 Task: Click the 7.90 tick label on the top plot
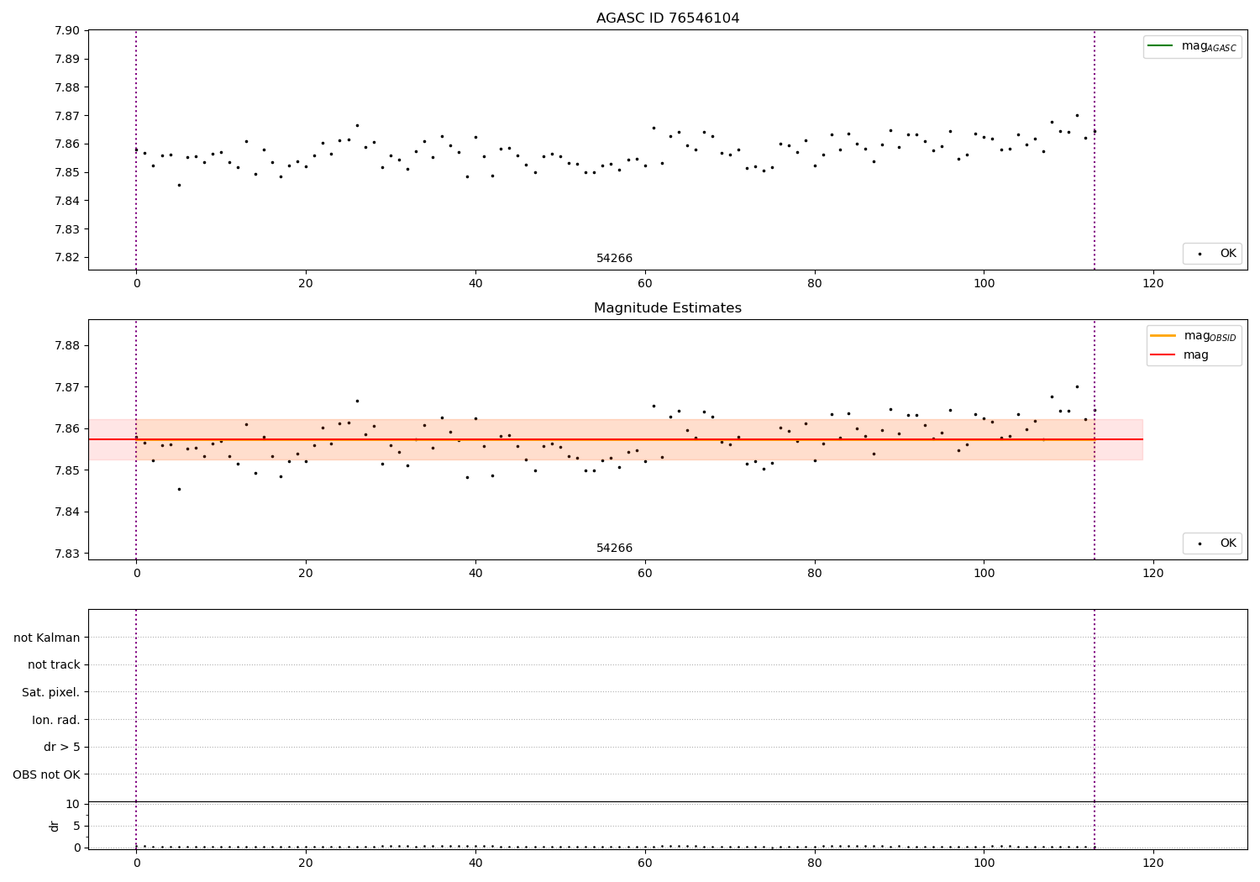[x=67, y=31]
